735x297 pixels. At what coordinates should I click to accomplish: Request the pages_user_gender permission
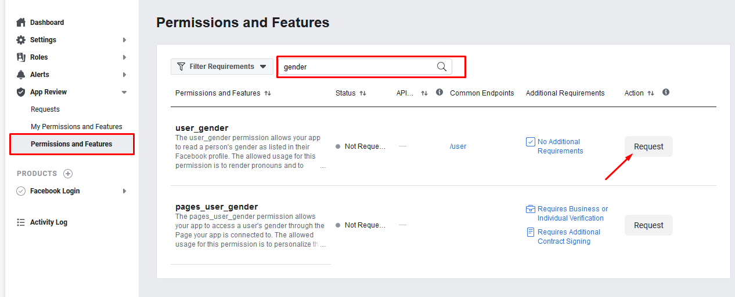tap(648, 225)
